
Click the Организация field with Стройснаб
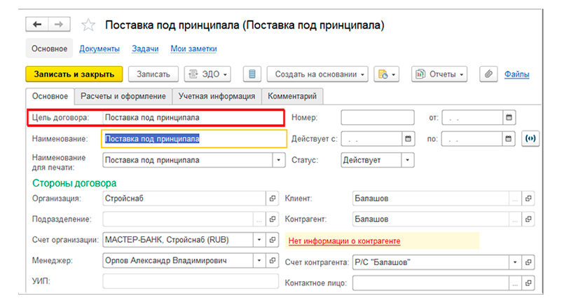click(184, 198)
